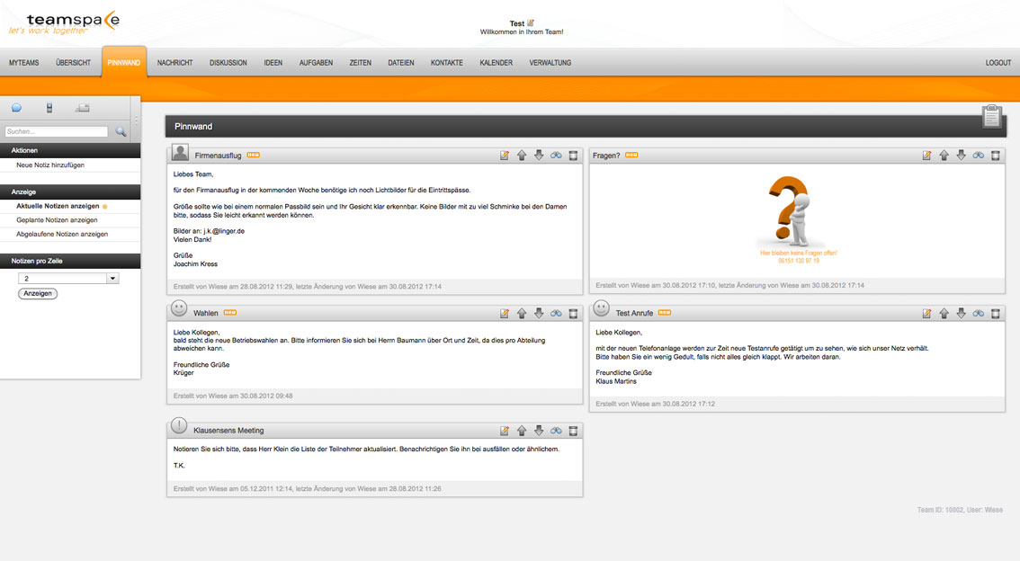
Task: Open the DISKUSSION tab
Action: point(228,63)
